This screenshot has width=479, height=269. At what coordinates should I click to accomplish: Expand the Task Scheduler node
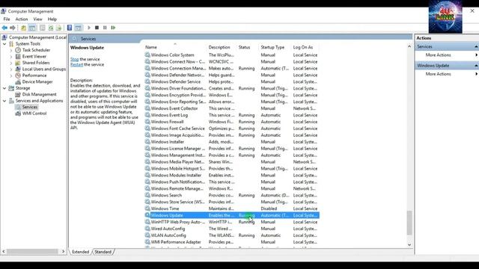click(11, 50)
